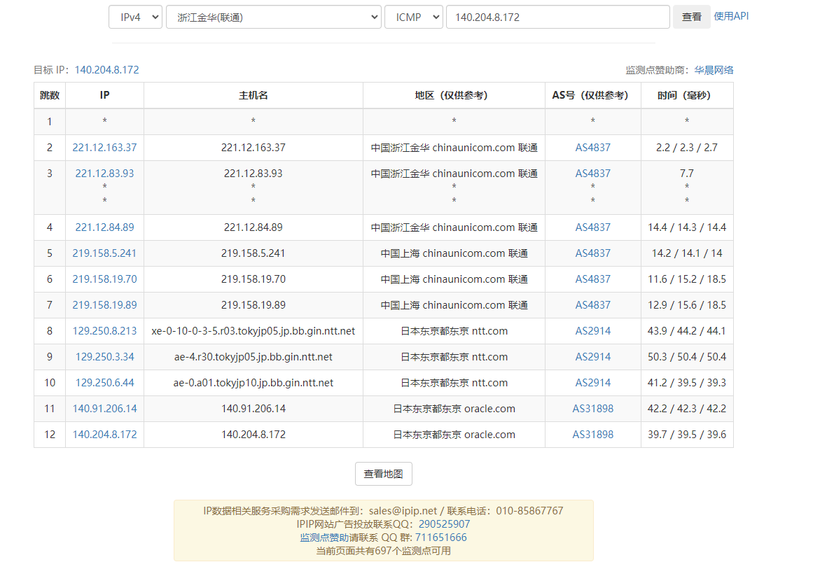This screenshot has width=813, height=576.
Task: Click region text 日本东京都东京 oracle.com in hop 11
Action: coord(454,409)
